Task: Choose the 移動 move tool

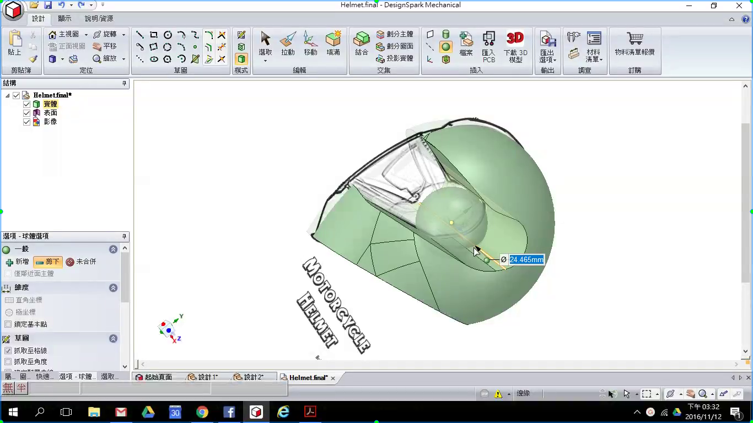Action: click(310, 43)
